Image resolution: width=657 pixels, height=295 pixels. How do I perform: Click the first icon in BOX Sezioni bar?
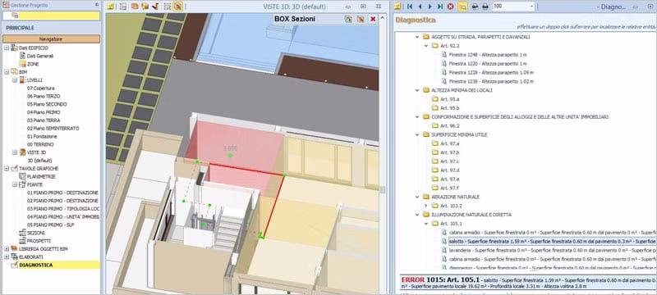(x=348, y=19)
